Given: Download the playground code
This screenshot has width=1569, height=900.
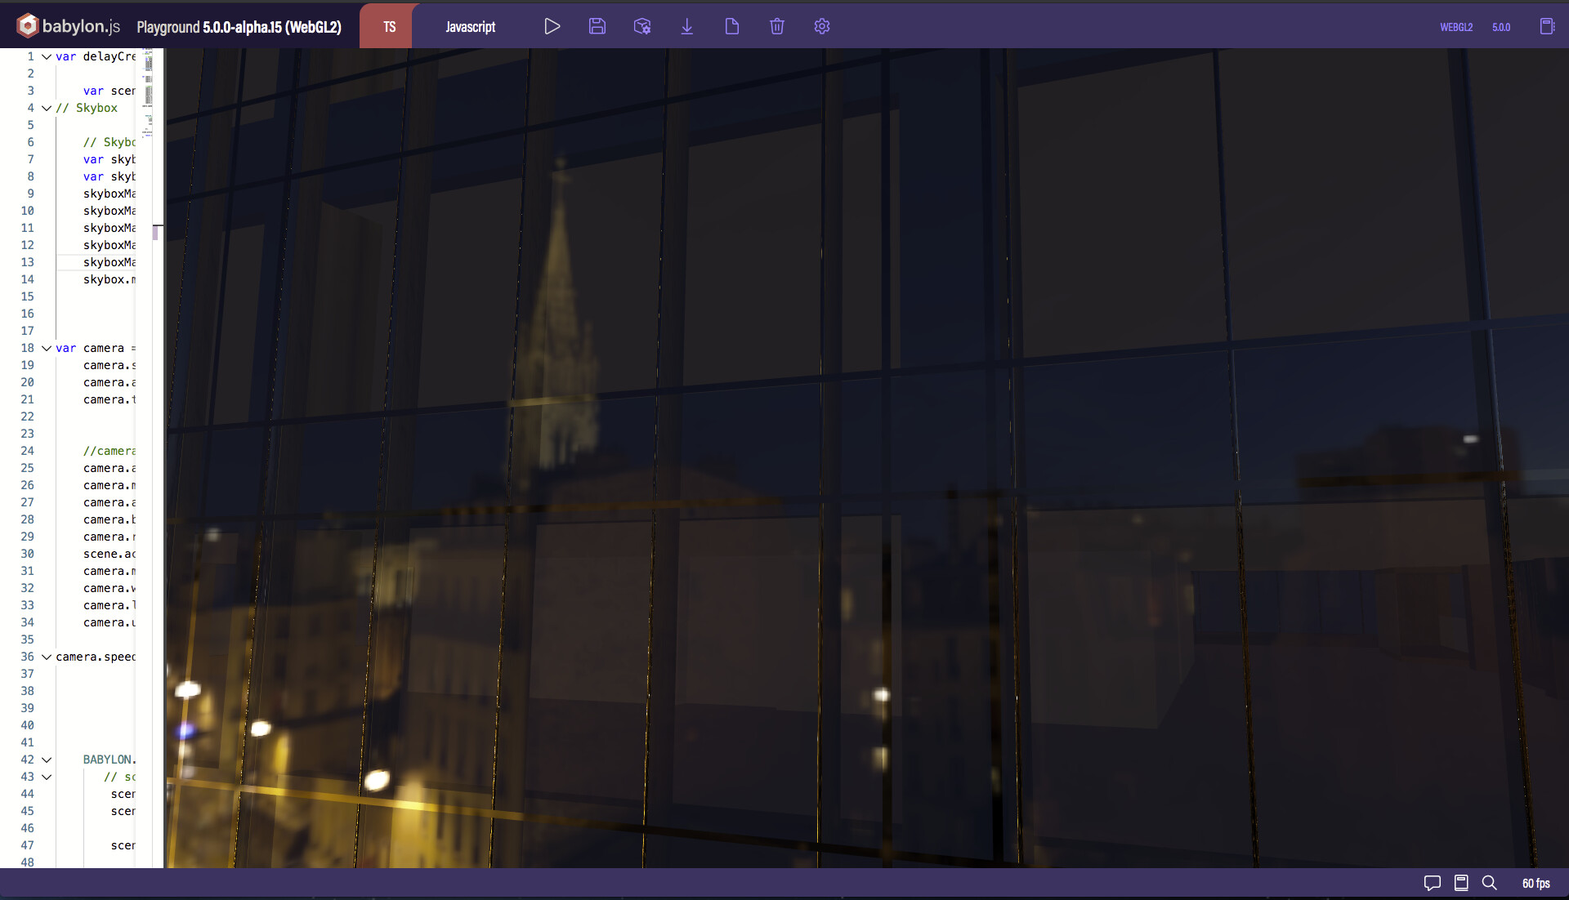Looking at the screenshot, I should click(x=687, y=26).
